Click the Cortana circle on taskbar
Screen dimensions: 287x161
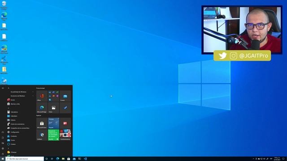click(x=47, y=159)
